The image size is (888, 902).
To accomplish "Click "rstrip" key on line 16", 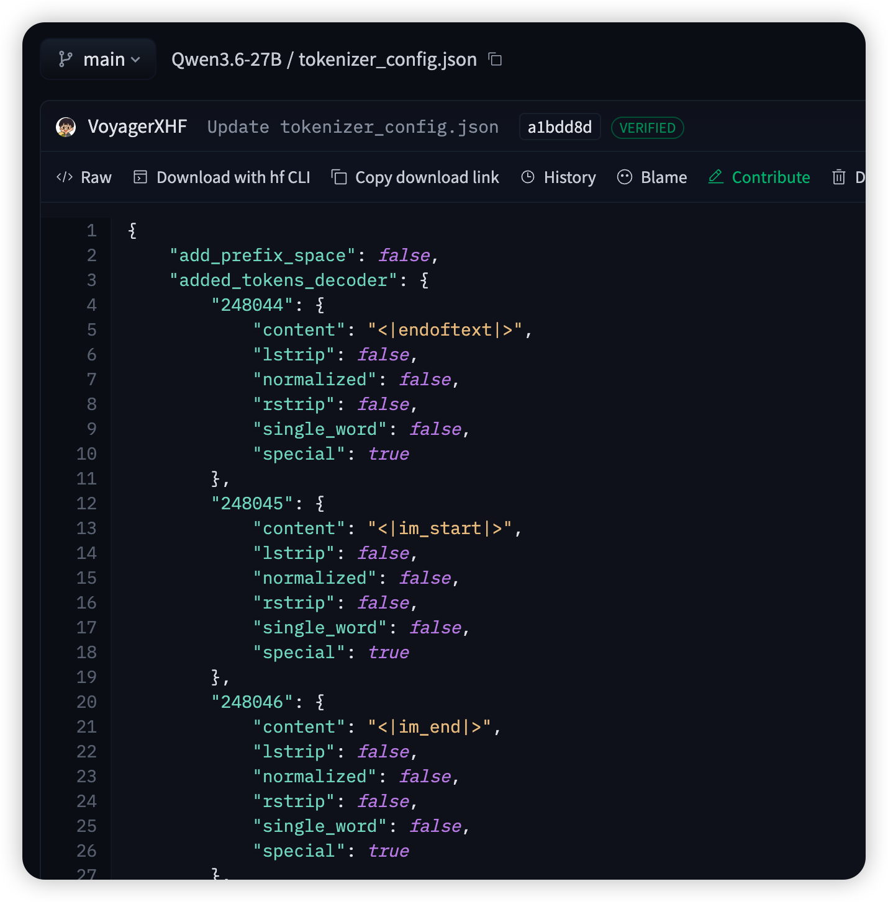I will (294, 603).
